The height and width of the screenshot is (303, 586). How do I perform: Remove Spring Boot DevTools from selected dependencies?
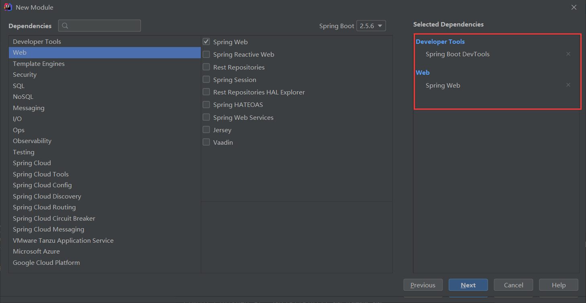pos(568,54)
